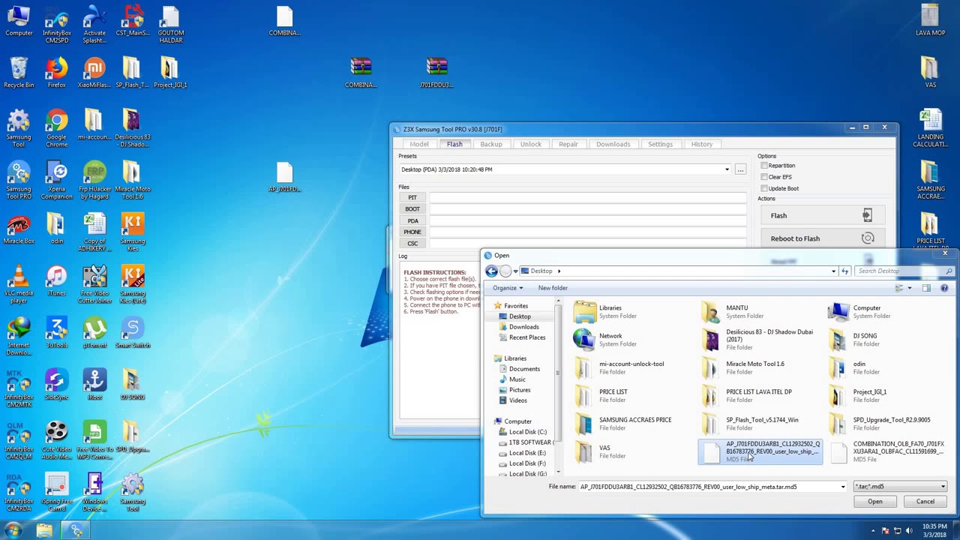
Task: Go to the Repair tab
Action: 568,144
